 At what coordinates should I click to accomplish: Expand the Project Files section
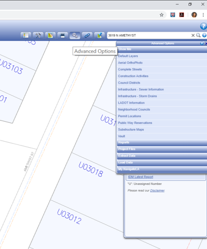pos(162,149)
